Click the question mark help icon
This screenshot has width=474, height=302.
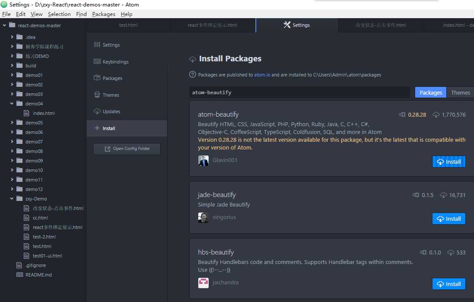point(192,74)
